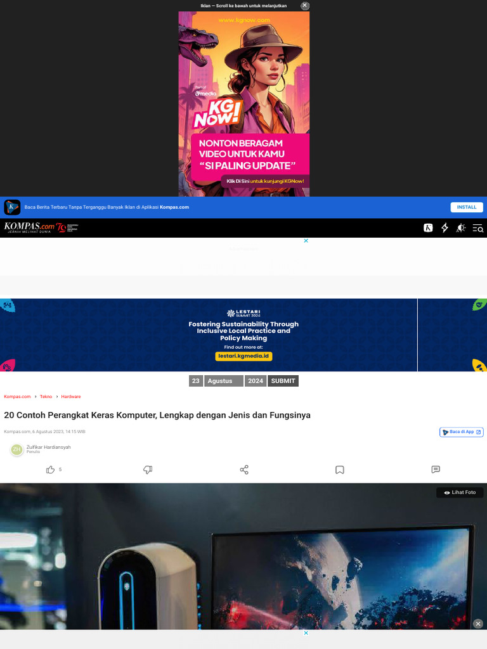
Task: Open the month dropdown Agustus
Action: click(224, 381)
